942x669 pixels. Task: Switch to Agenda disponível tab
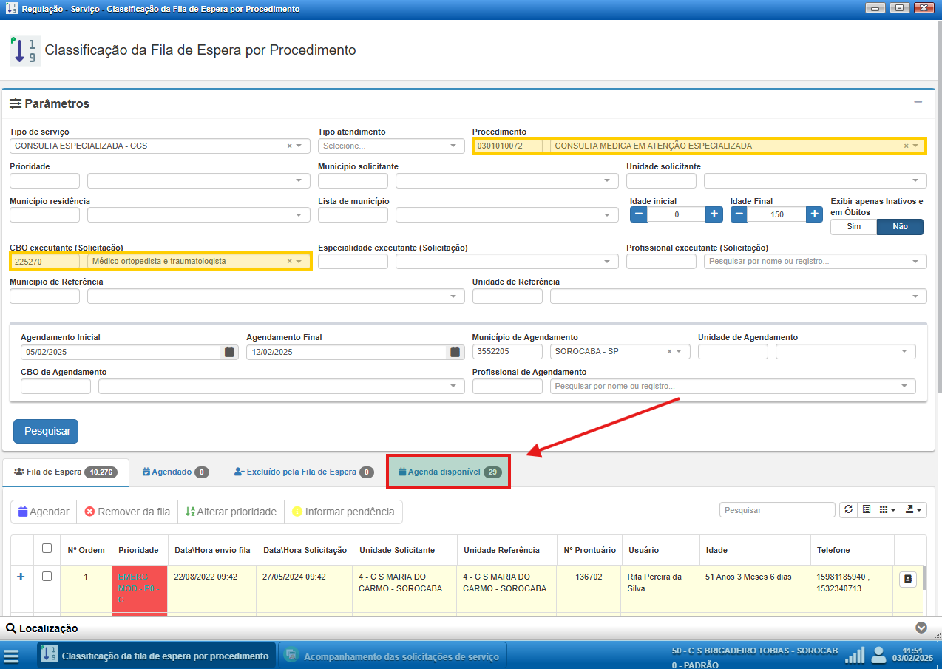pyautogui.click(x=449, y=472)
